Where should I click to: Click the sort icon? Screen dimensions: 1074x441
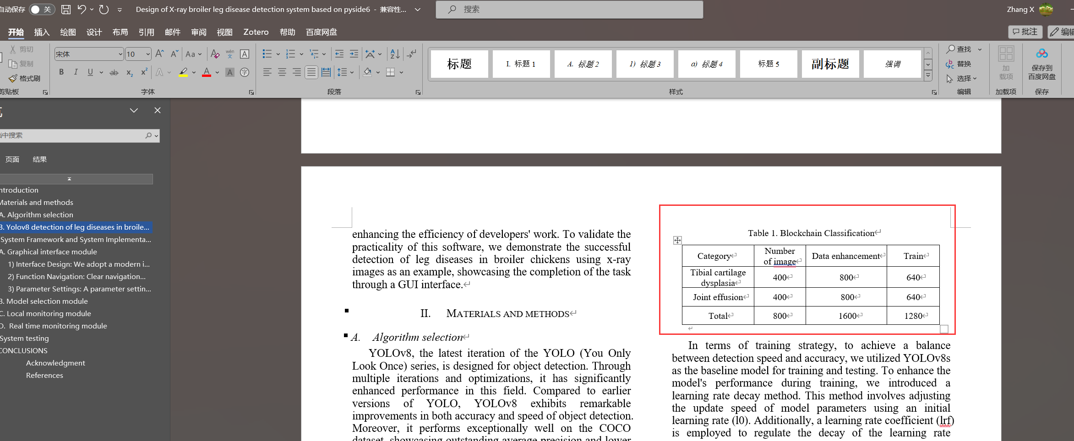point(395,54)
